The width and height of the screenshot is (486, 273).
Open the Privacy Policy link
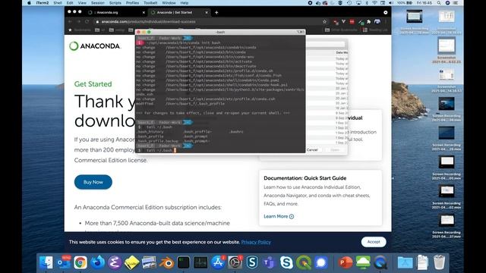tap(256, 242)
